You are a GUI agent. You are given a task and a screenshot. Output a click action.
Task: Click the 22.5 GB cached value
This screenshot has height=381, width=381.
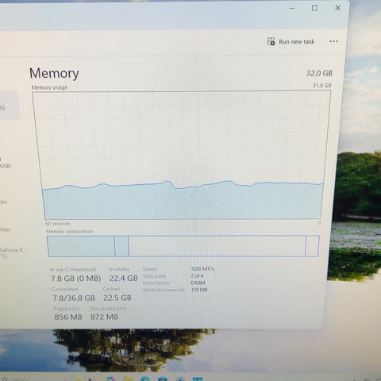pos(117,298)
